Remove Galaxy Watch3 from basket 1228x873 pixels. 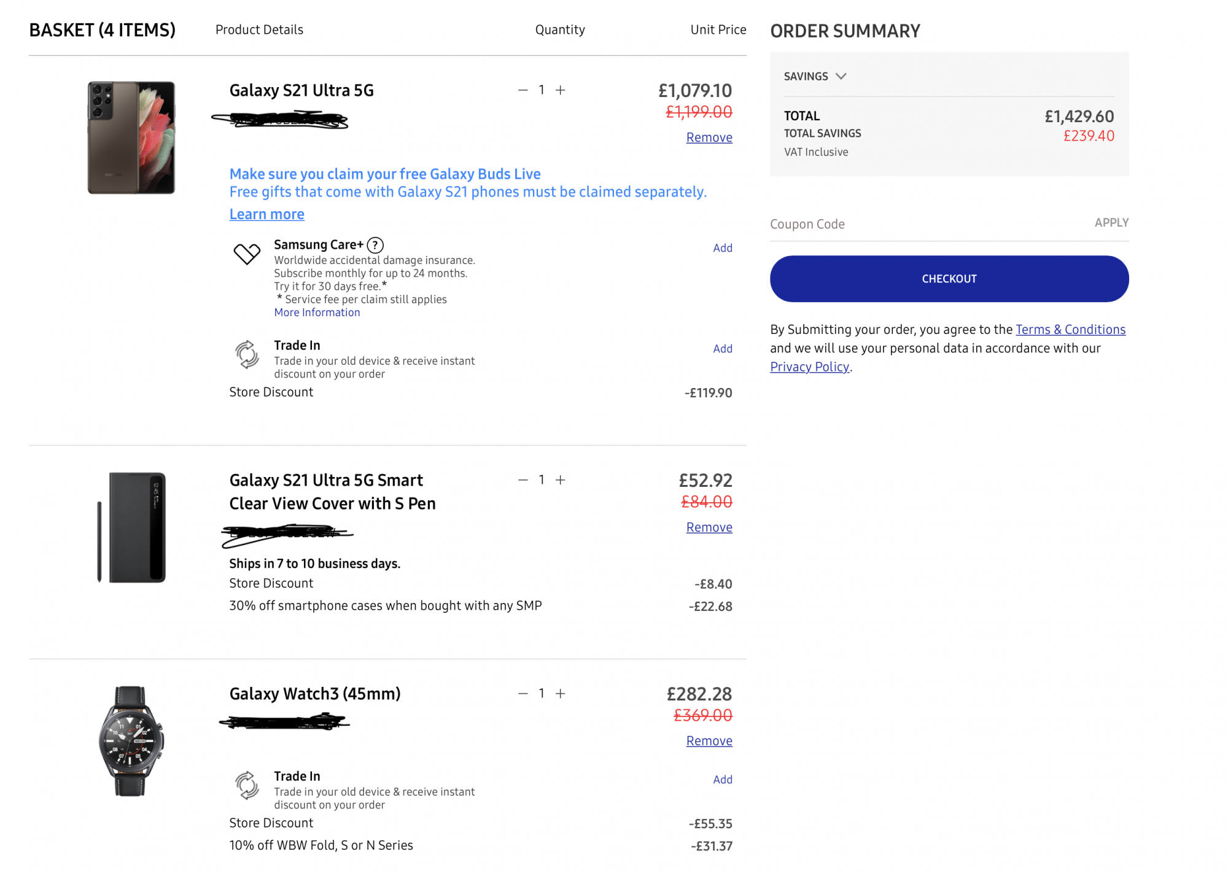709,741
